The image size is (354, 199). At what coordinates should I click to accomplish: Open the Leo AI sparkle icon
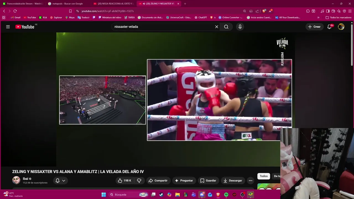339,11
